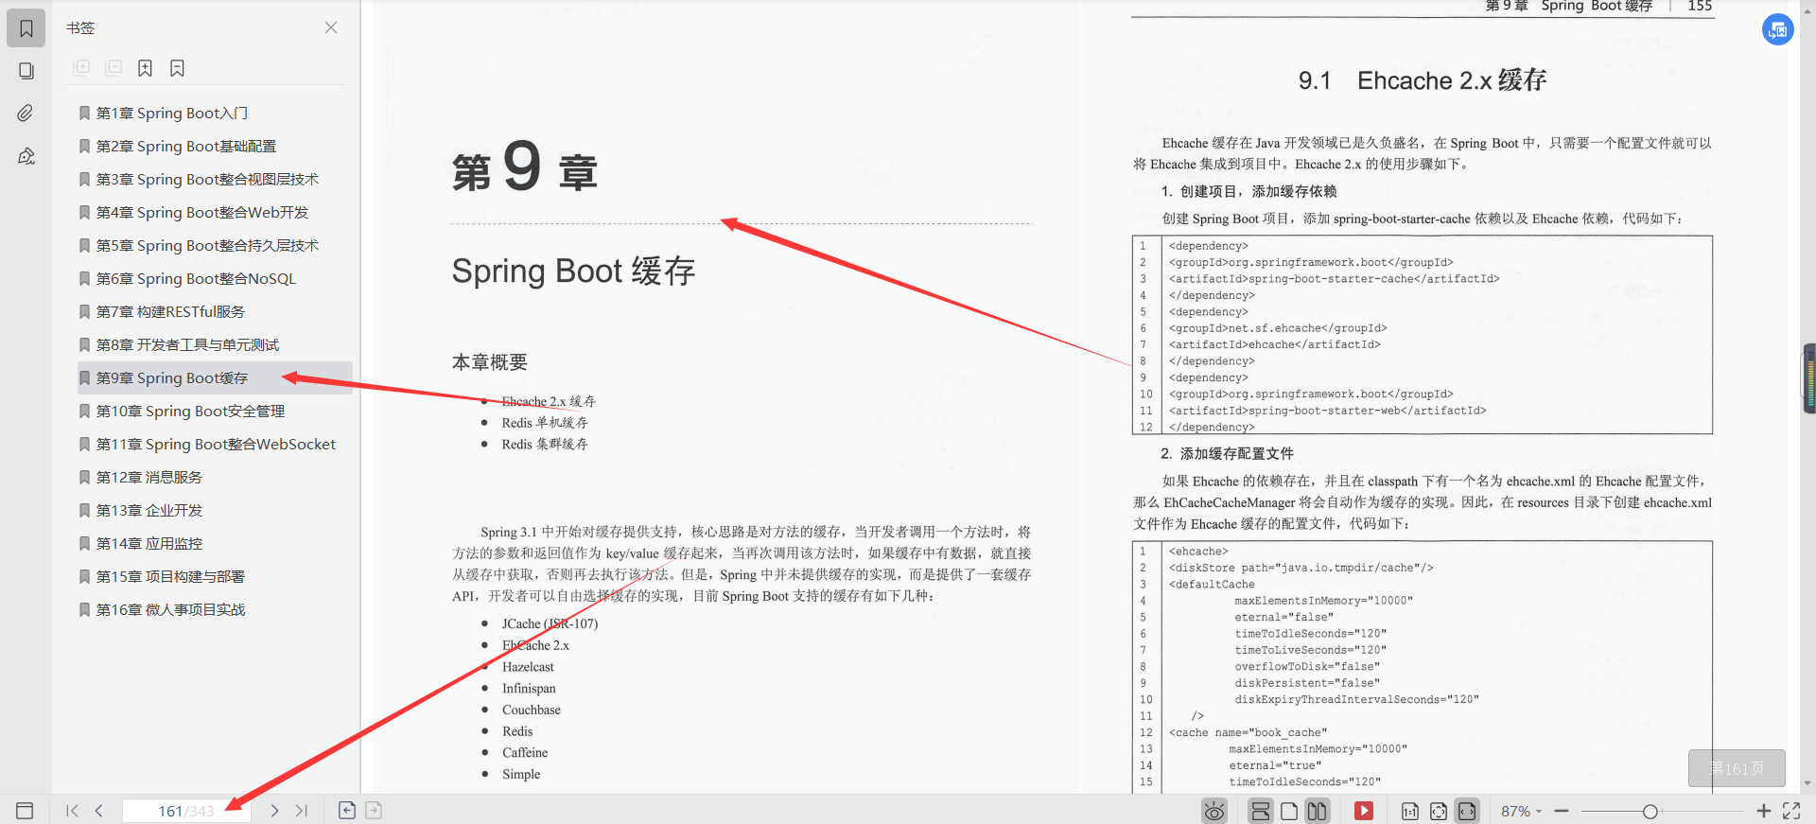This screenshot has width=1816, height=824.
Task: Add a new bookmark icon
Action: pos(145,68)
